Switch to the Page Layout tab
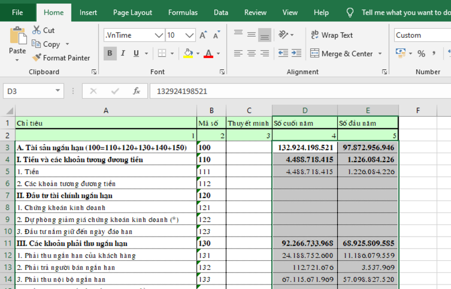The width and height of the screenshot is (451, 289). (x=132, y=12)
